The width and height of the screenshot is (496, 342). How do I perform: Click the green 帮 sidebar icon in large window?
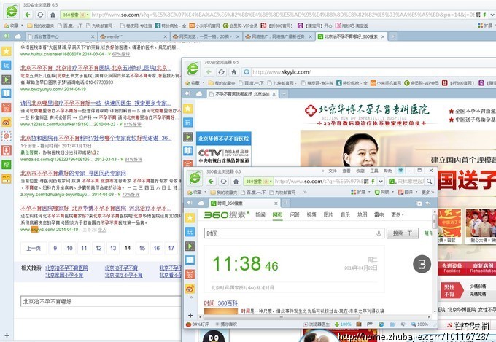point(7,165)
